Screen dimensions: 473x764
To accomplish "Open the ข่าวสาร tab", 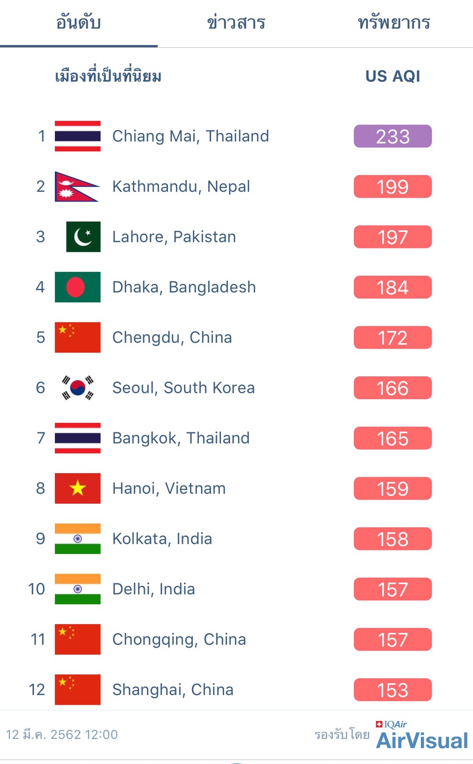I will tap(236, 23).
